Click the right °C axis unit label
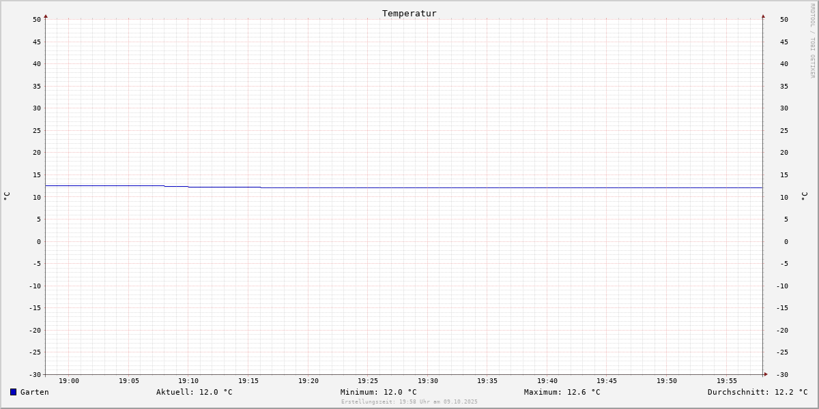Screen dimensions: 819x409 (804, 196)
